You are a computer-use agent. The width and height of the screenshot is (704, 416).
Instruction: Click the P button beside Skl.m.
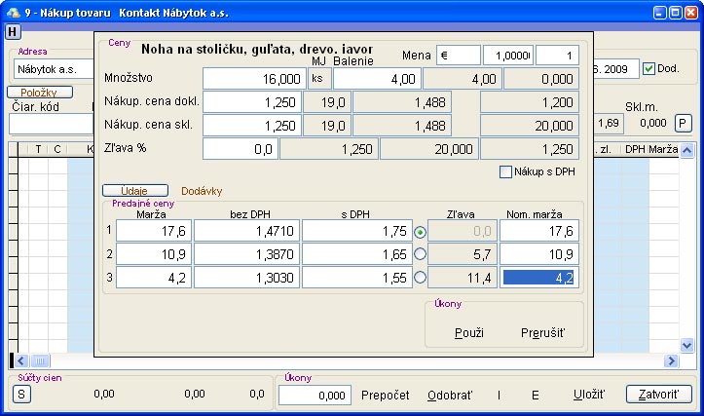pyautogui.click(x=684, y=123)
